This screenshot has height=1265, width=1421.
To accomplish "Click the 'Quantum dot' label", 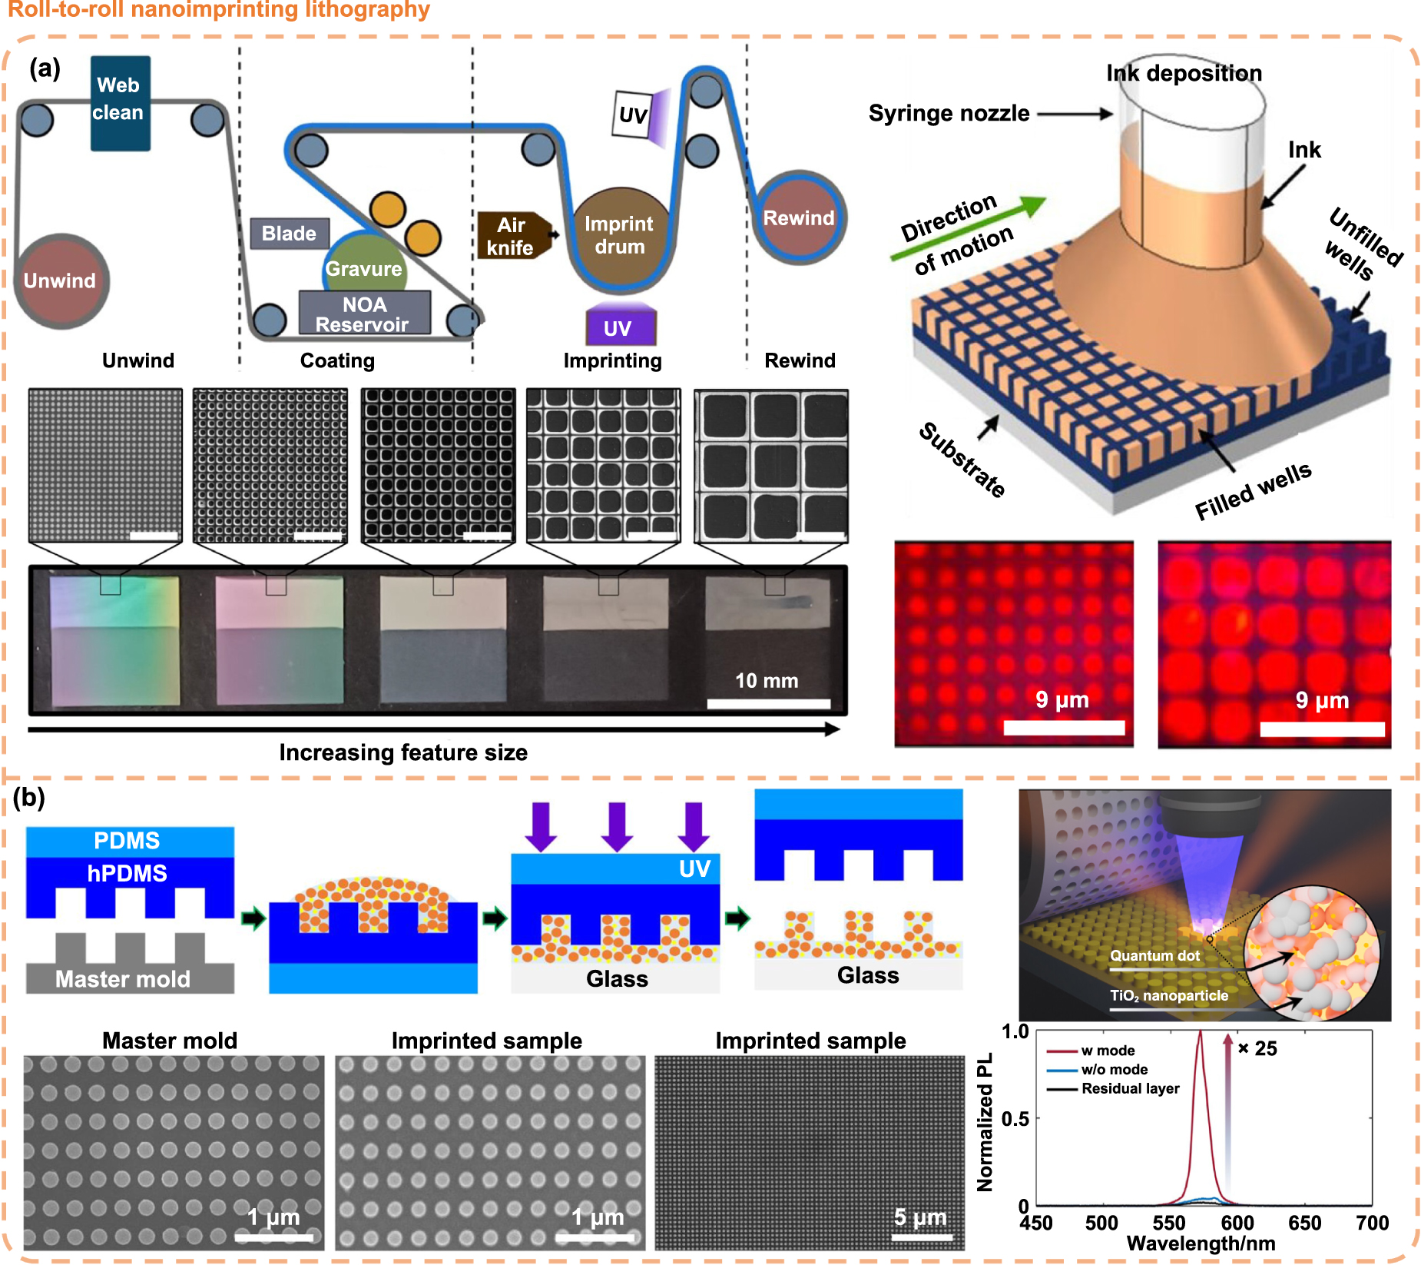I will click(x=1154, y=955).
